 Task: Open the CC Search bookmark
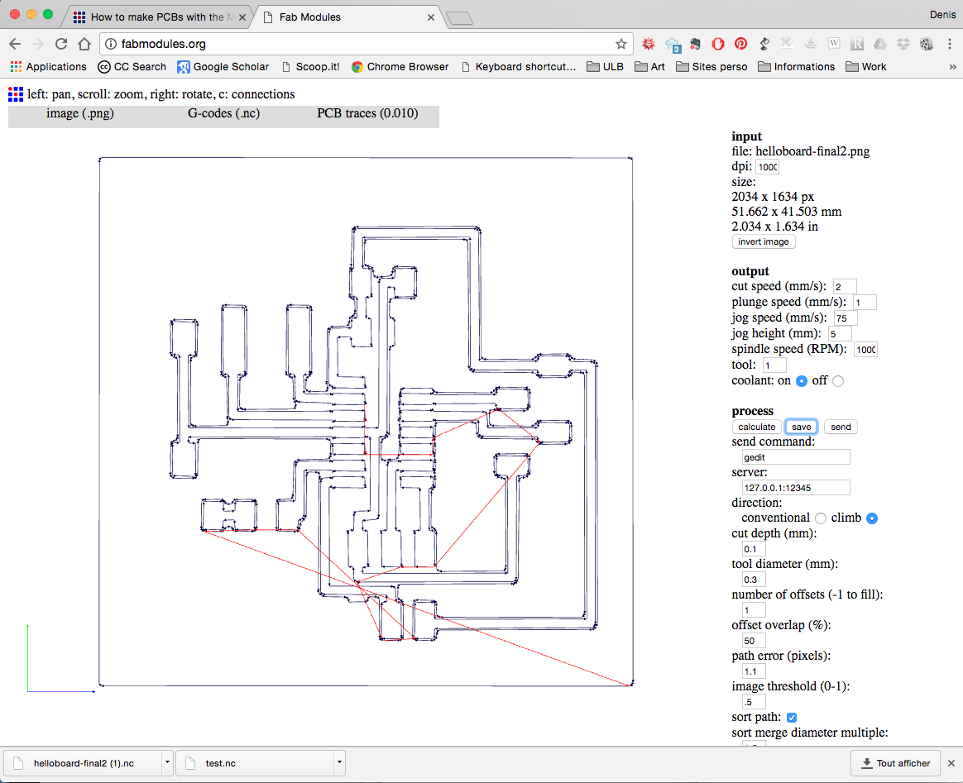pyautogui.click(x=132, y=67)
